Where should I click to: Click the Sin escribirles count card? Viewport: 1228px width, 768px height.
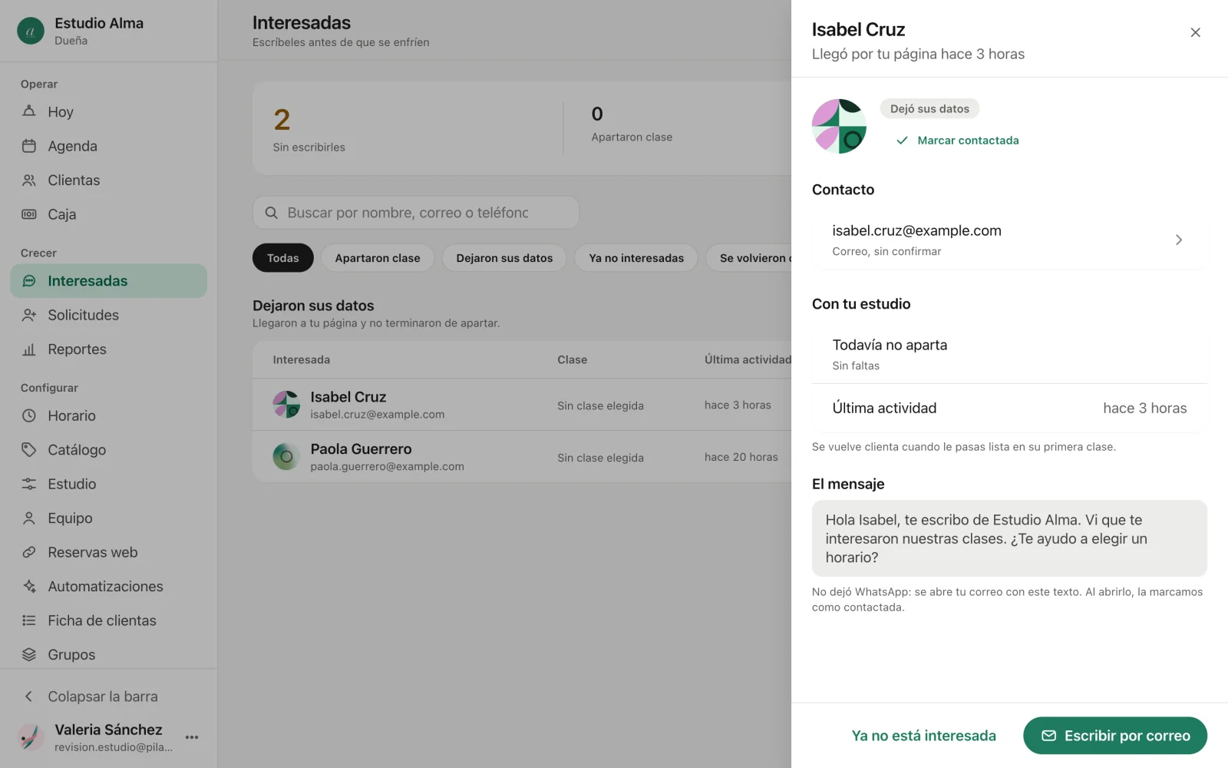[x=407, y=129]
